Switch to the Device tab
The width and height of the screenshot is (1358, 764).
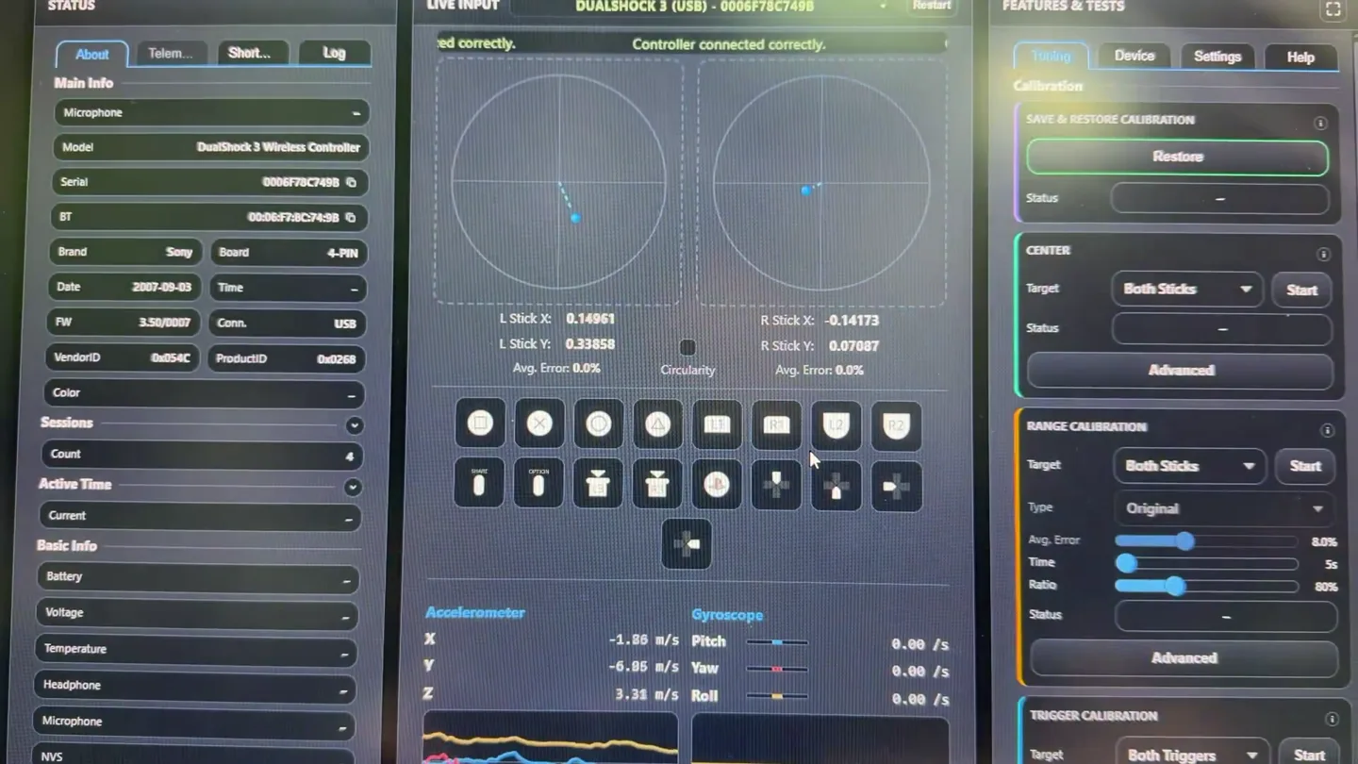point(1134,56)
